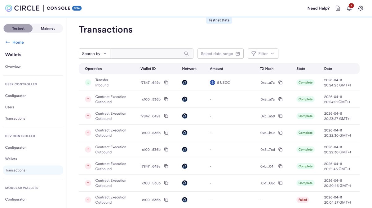
Task: Open the console settings gear
Action: [360, 7]
